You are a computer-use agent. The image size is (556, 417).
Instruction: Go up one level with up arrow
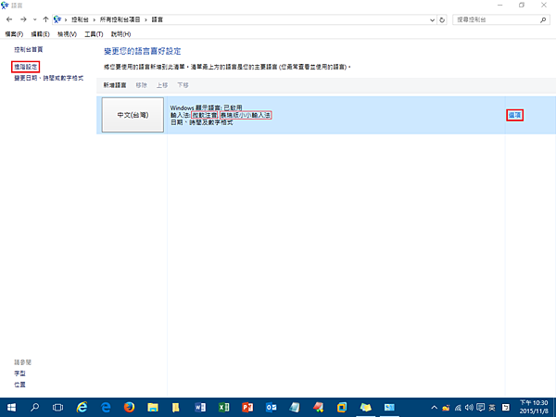point(45,19)
